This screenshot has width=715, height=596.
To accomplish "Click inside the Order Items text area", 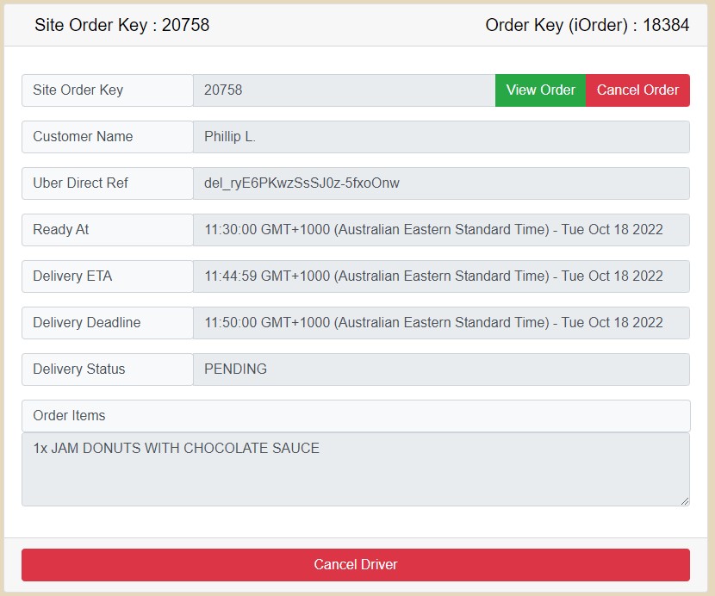I will 355,469.
